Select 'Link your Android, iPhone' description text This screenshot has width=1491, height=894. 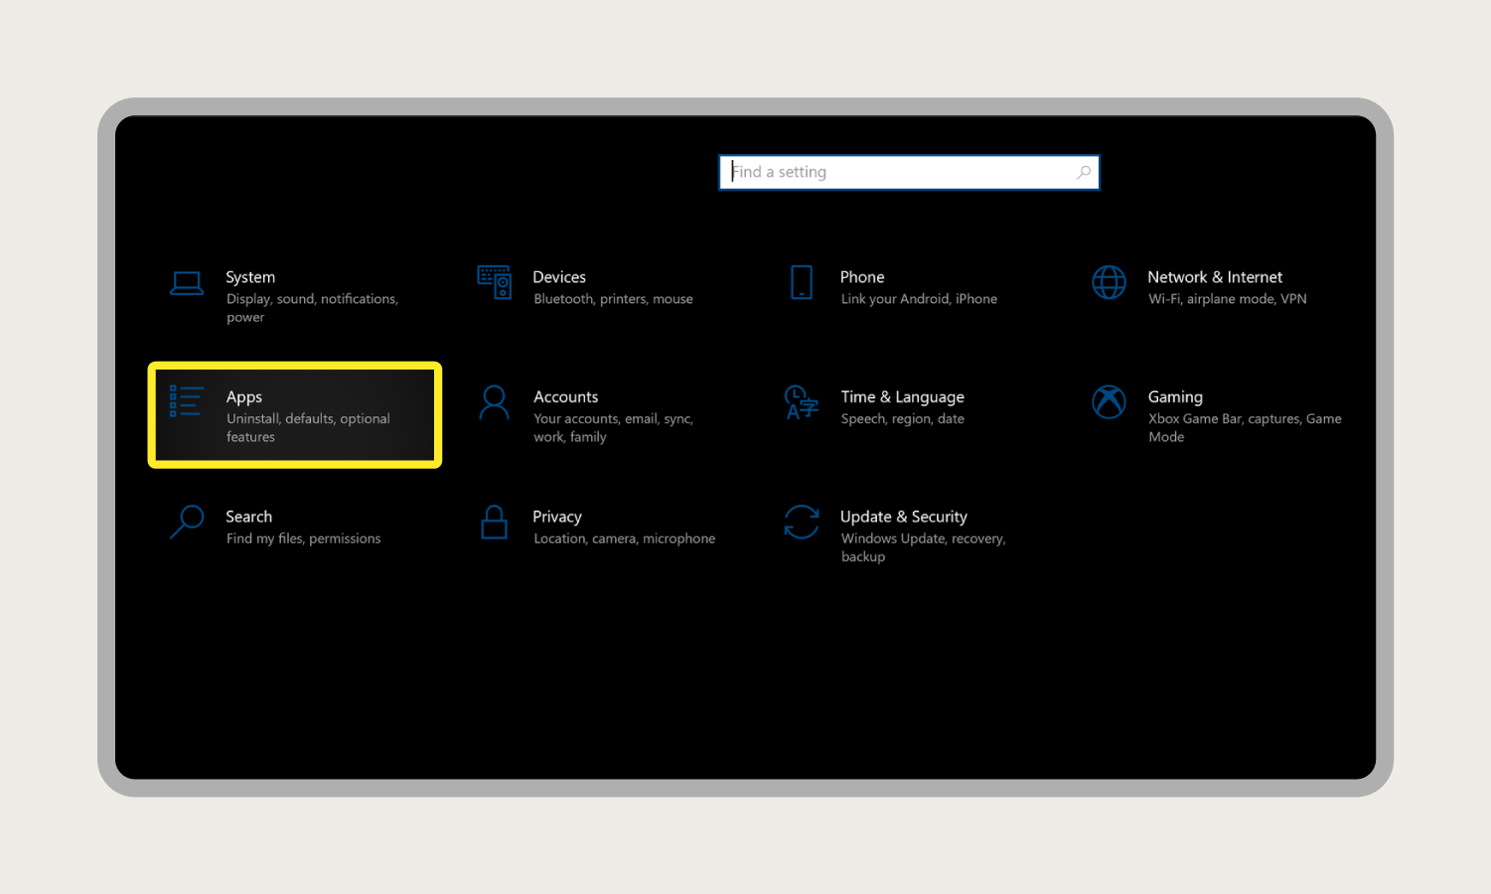coord(919,299)
